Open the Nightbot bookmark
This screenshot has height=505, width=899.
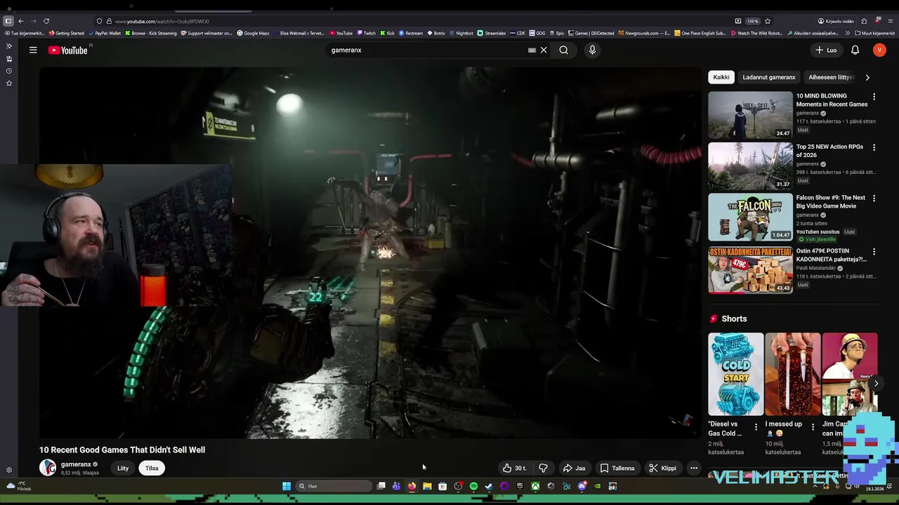click(461, 33)
